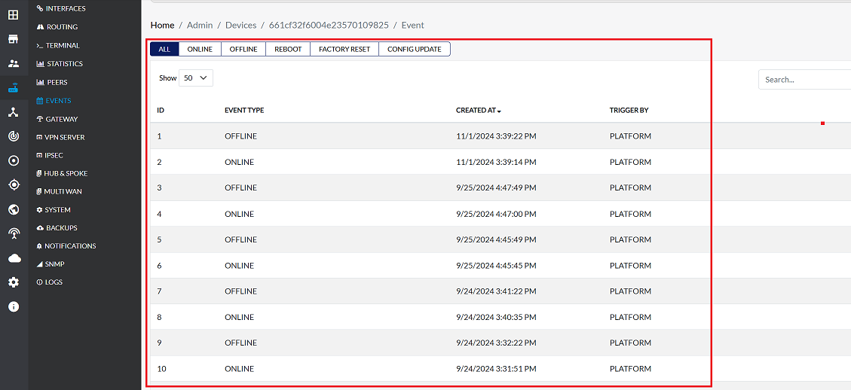This screenshot has height=390, width=851.
Task: Click the cloud icon in left rail
Action: [14, 258]
